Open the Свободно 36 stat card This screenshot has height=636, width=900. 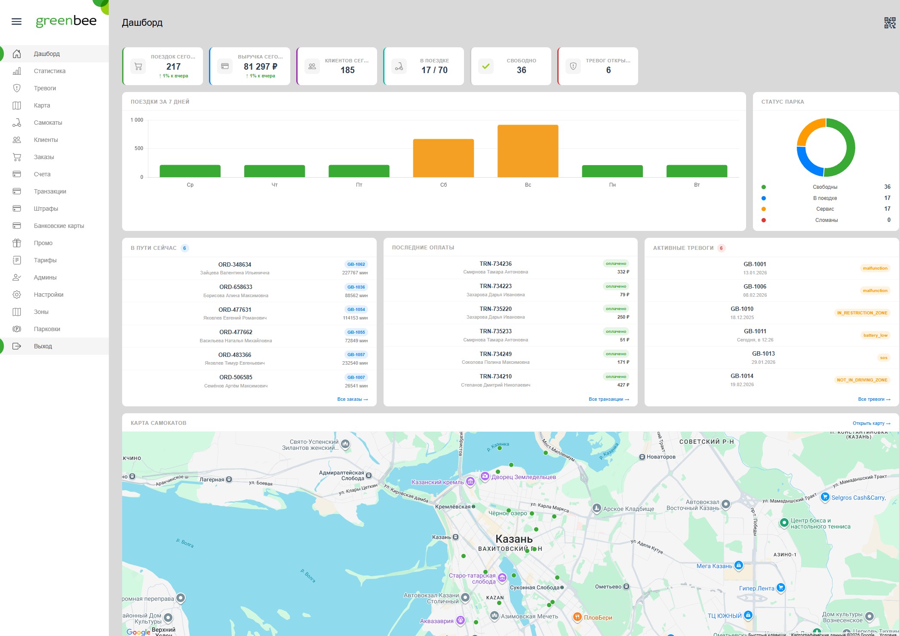511,66
